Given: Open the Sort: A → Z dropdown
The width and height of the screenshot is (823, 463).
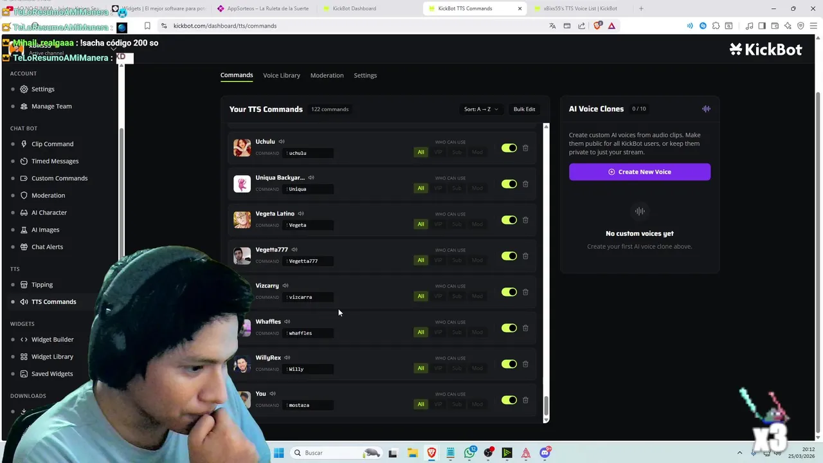Looking at the screenshot, I should point(481,109).
